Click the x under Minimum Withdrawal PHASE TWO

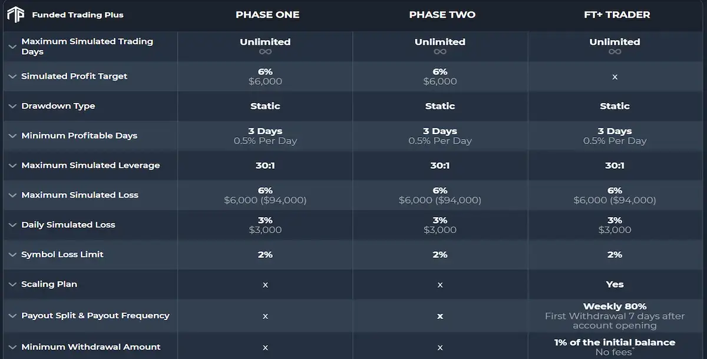coord(440,347)
